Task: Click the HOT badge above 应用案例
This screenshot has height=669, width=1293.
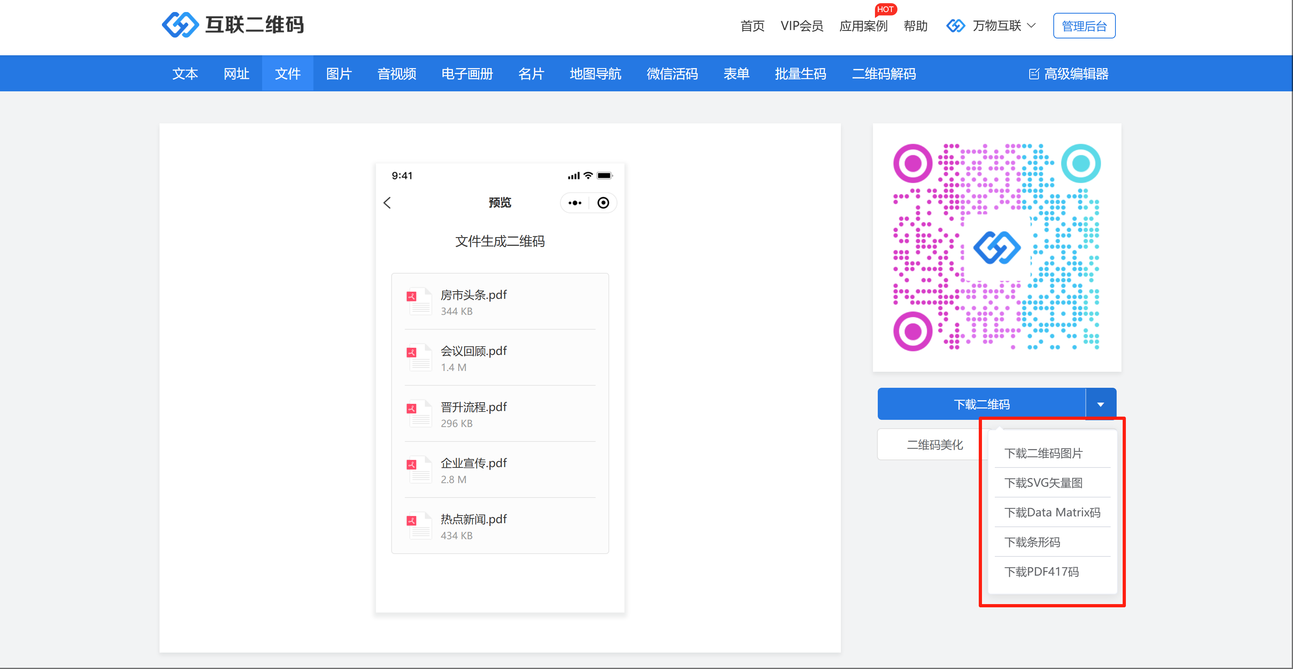Action: pos(885,9)
